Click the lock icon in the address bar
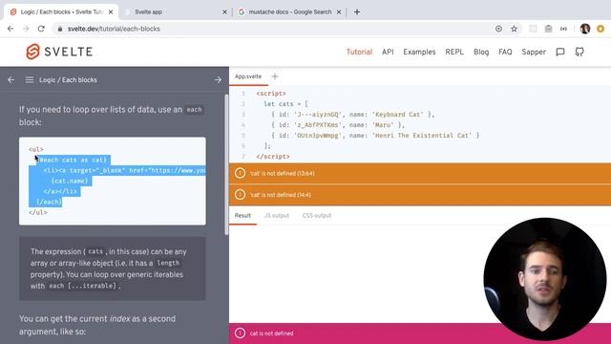 [59, 29]
